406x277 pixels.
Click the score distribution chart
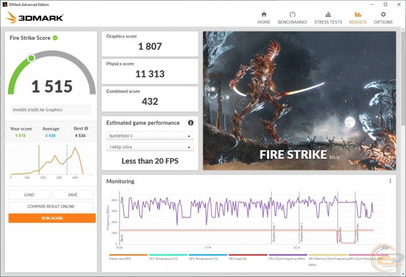tap(51, 162)
